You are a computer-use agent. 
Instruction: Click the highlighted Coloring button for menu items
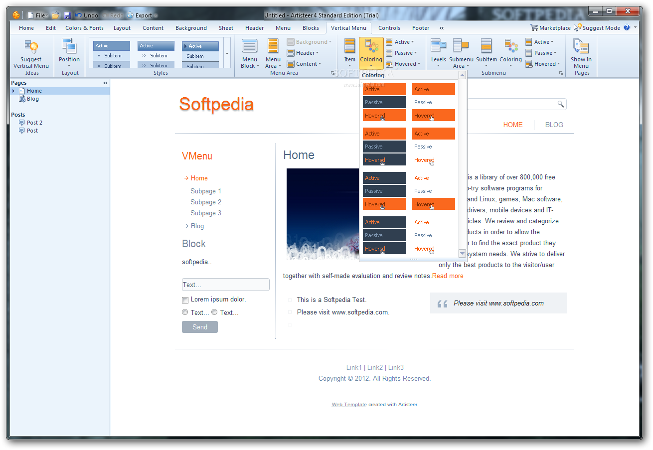coord(371,53)
